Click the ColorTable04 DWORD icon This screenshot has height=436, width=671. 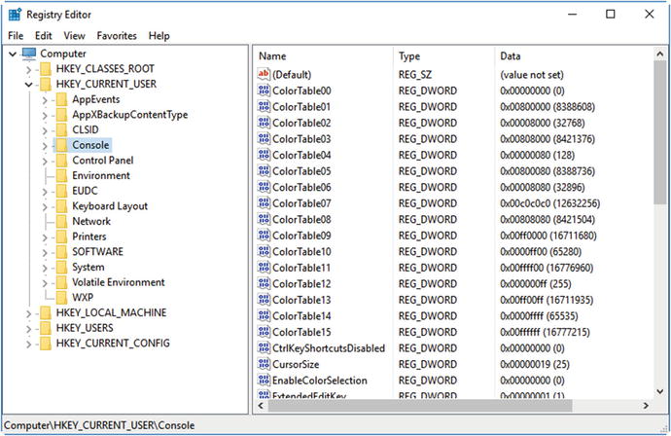pos(264,155)
